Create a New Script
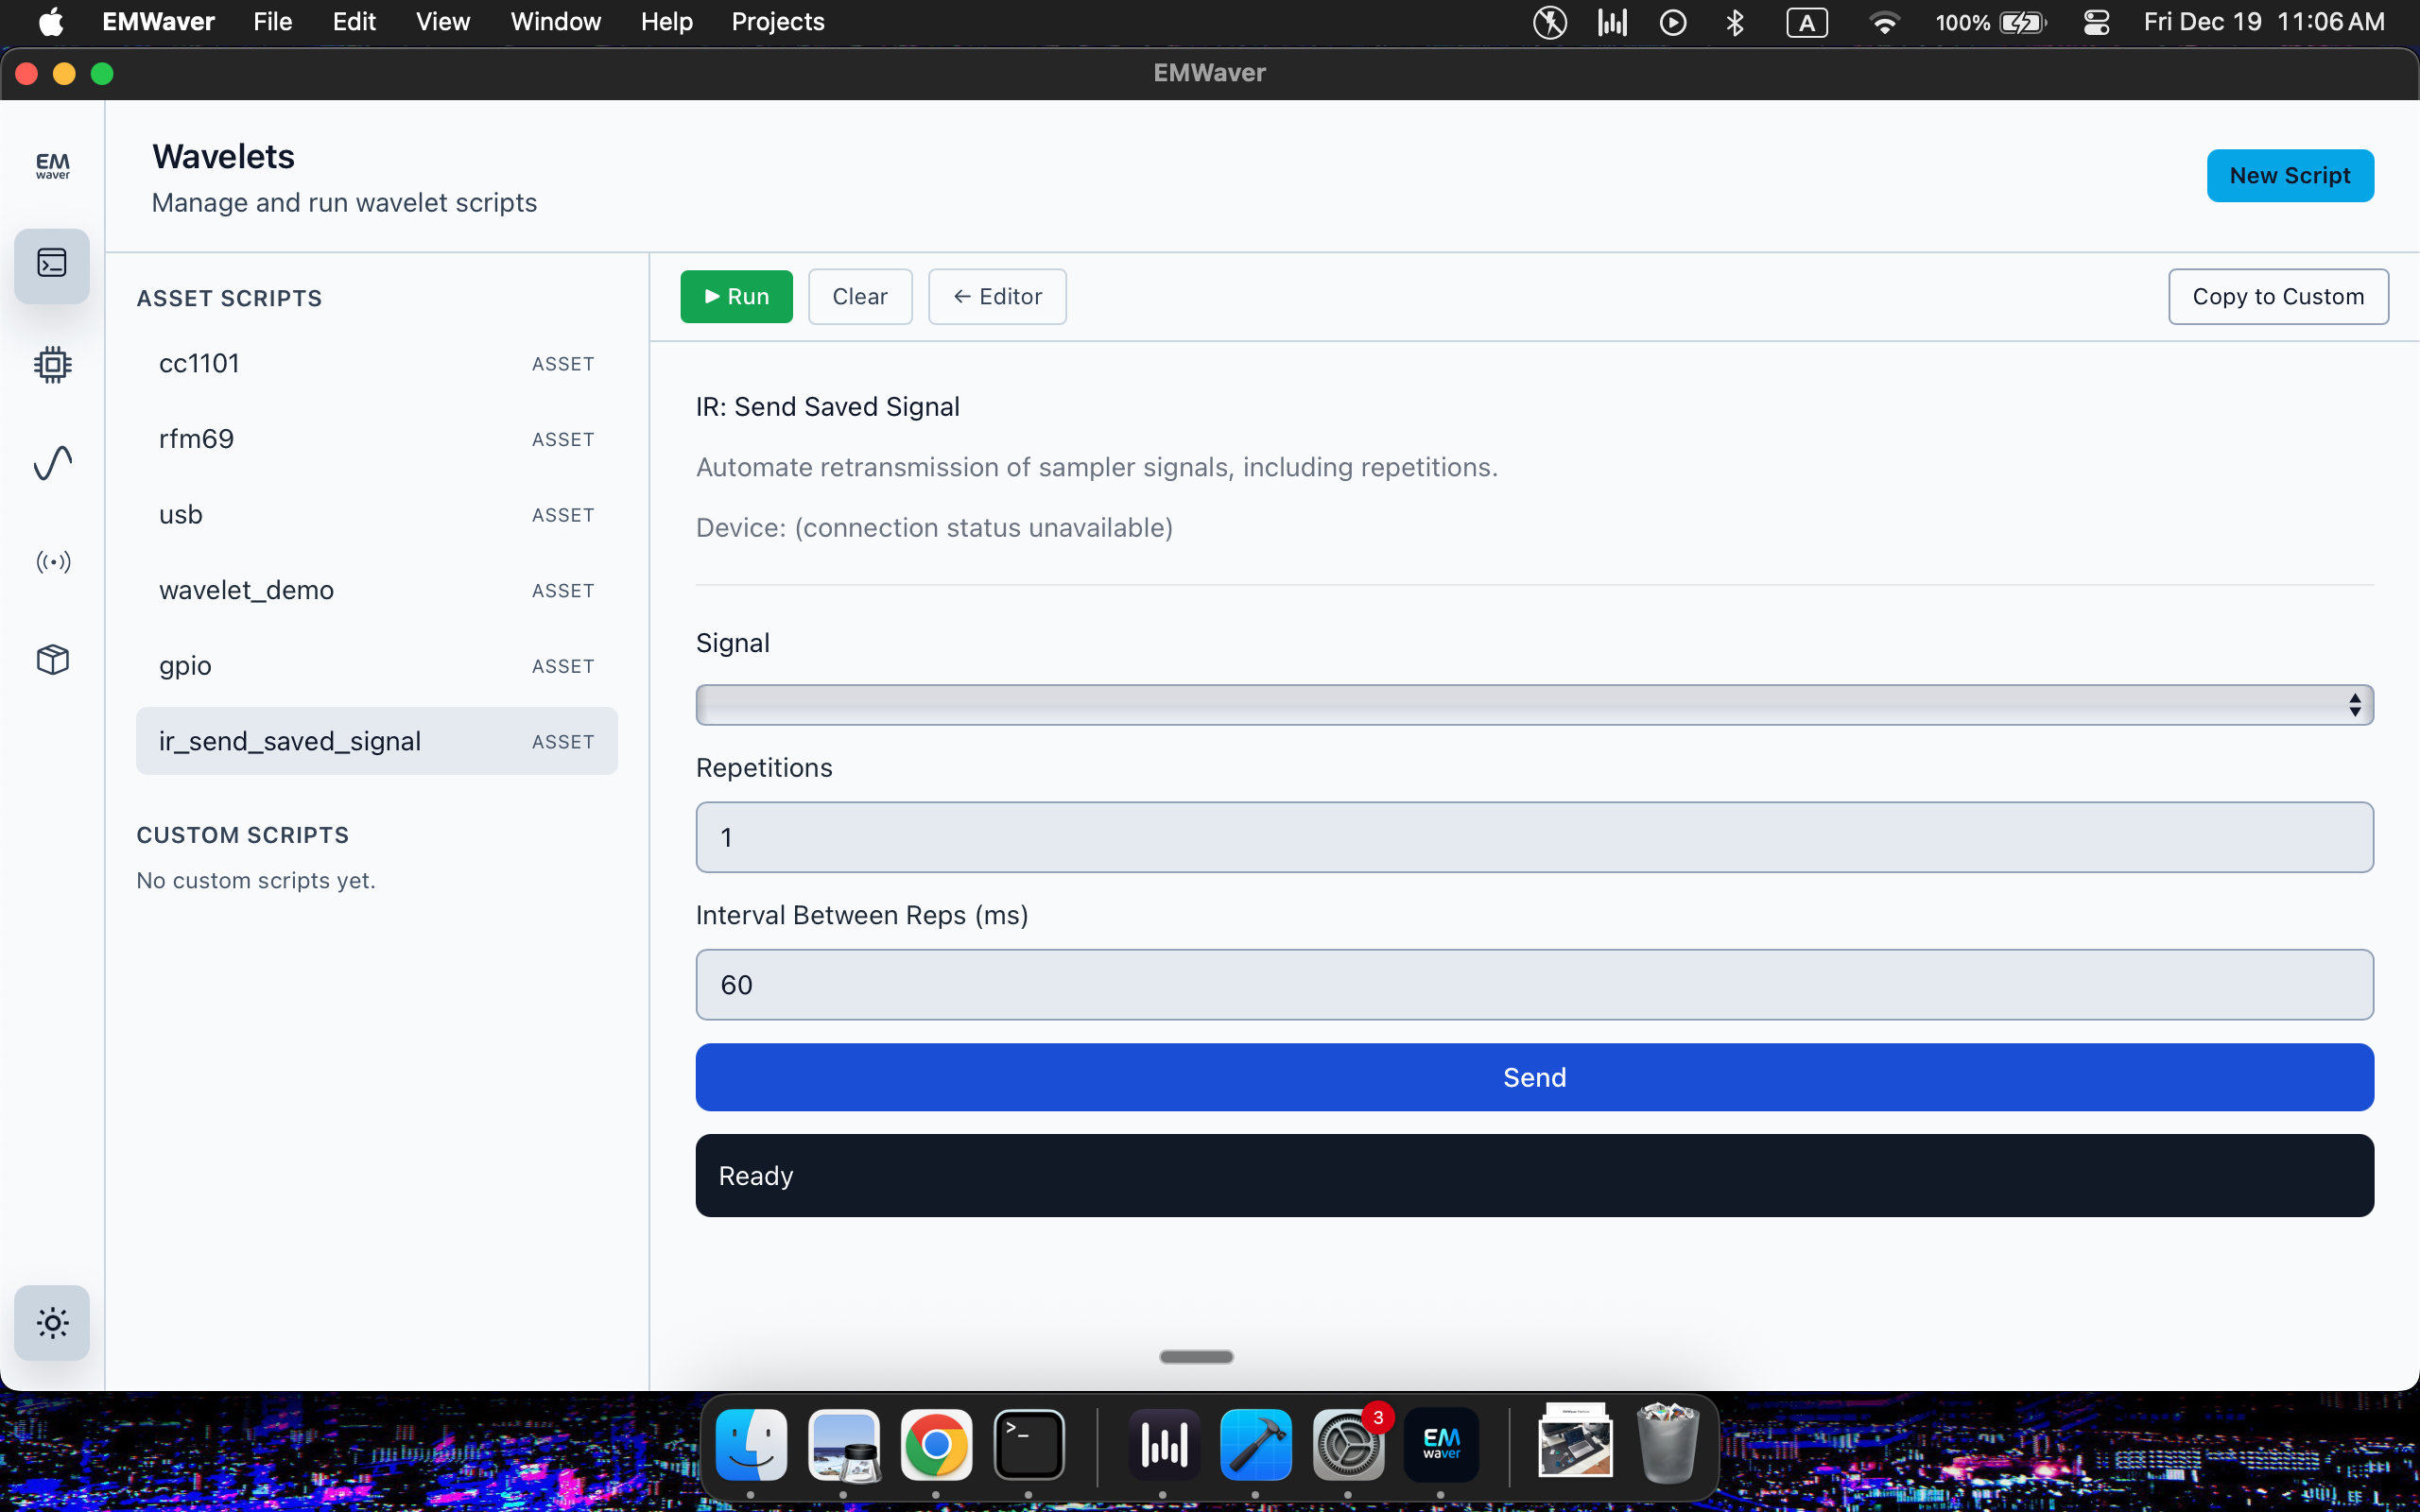 tap(2290, 176)
